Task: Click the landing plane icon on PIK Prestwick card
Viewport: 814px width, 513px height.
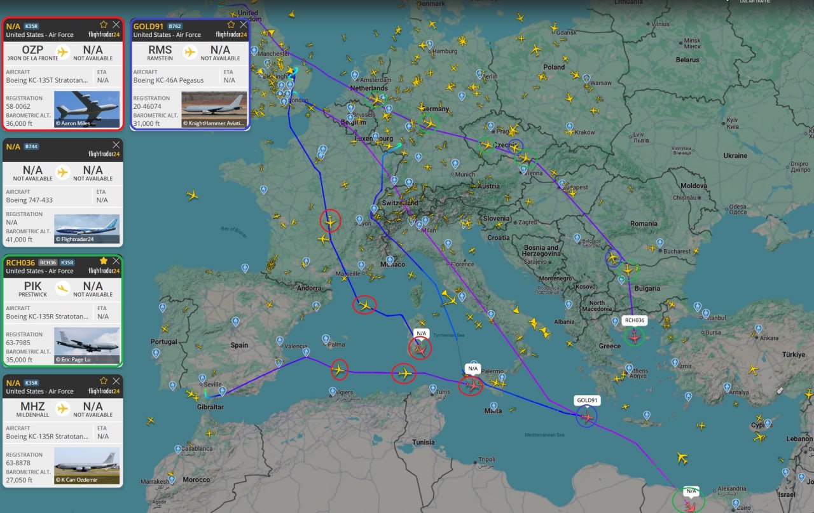Action: [x=62, y=288]
